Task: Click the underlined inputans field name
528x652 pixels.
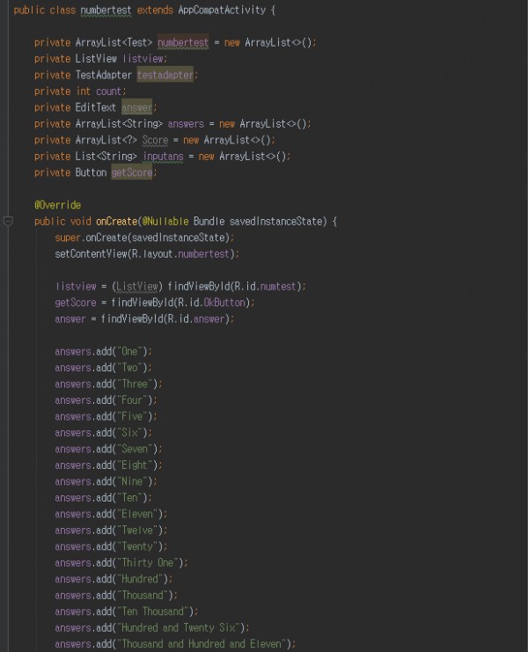Action: point(163,157)
